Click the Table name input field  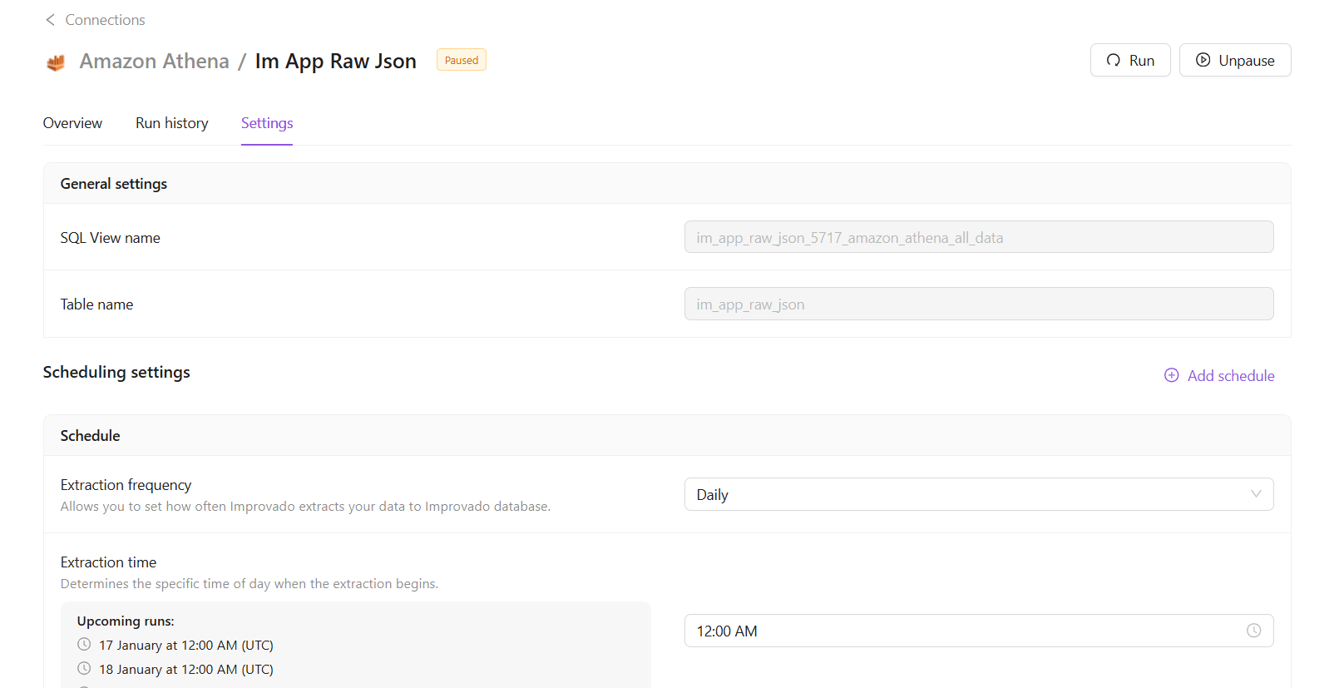tap(978, 304)
